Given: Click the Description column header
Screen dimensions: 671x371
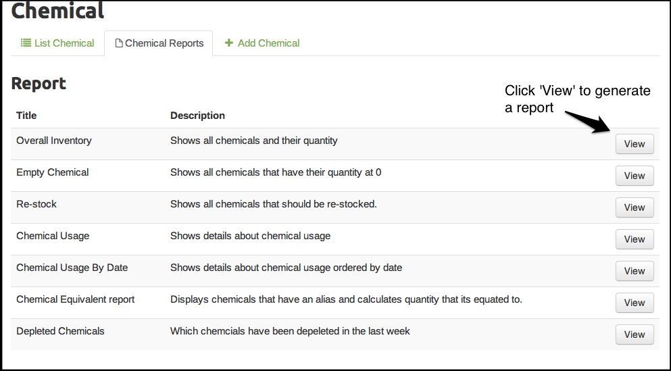Looking at the screenshot, I should (x=197, y=116).
